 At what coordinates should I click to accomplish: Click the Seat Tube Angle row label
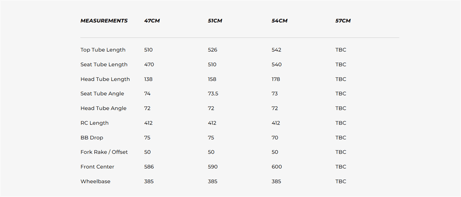coord(102,94)
